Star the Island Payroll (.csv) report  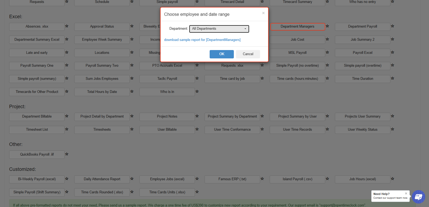click(327, 179)
